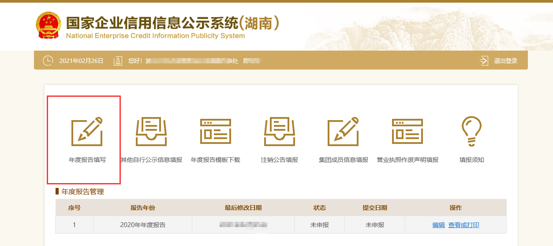Image resolution: width=553 pixels, height=246 pixels.
Task: Click the 年度报告管理 section heading
Action: 82,192
